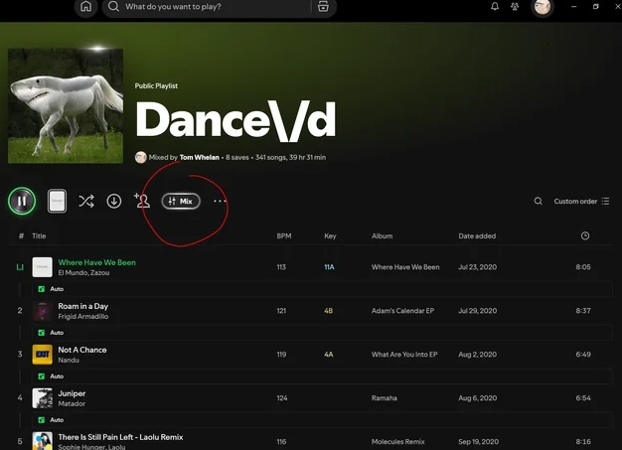Screen dimensions: 622x450
Task: Toggle Auto transition under Where Have We Been
Action: [x=51, y=289]
